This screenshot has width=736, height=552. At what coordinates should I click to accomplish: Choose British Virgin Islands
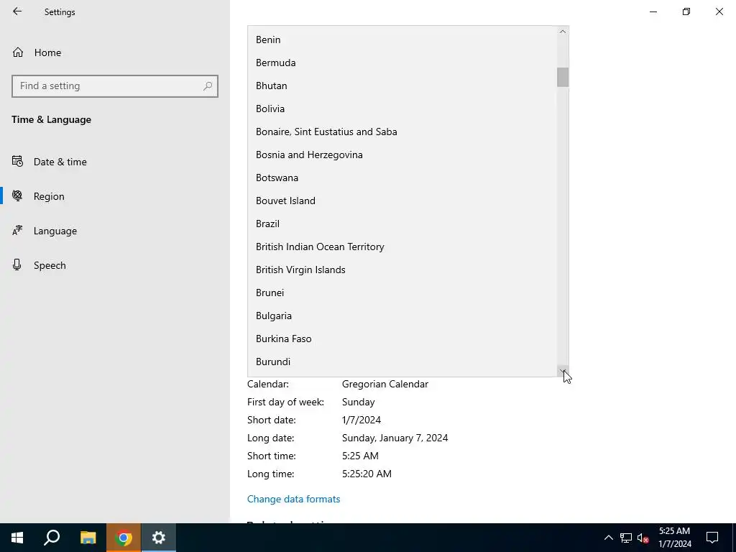point(402,270)
